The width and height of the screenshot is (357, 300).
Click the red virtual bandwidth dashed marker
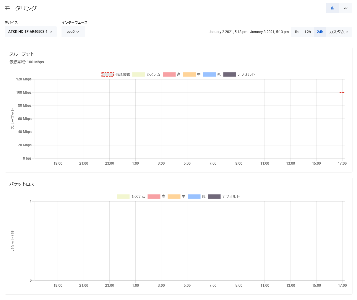[x=342, y=93]
